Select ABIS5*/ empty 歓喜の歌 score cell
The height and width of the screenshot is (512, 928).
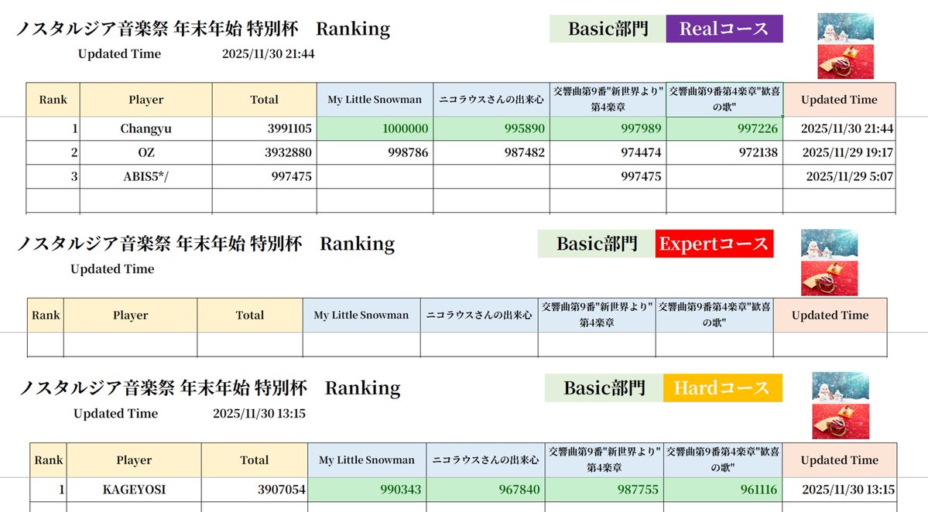coord(724,176)
